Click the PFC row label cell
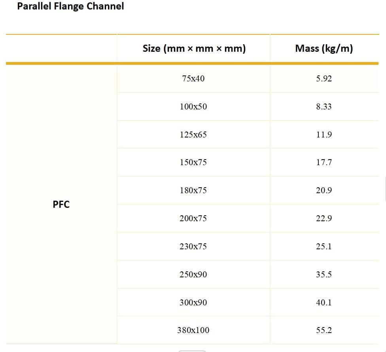This screenshot has height=352, width=386. tap(61, 204)
